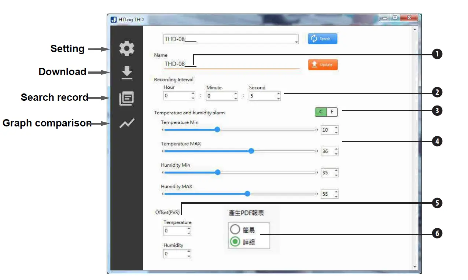Viewport: 468px width, 280px height.
Task: Select the 簡易 PDF report radio button
Action: [x=235, y=230]
